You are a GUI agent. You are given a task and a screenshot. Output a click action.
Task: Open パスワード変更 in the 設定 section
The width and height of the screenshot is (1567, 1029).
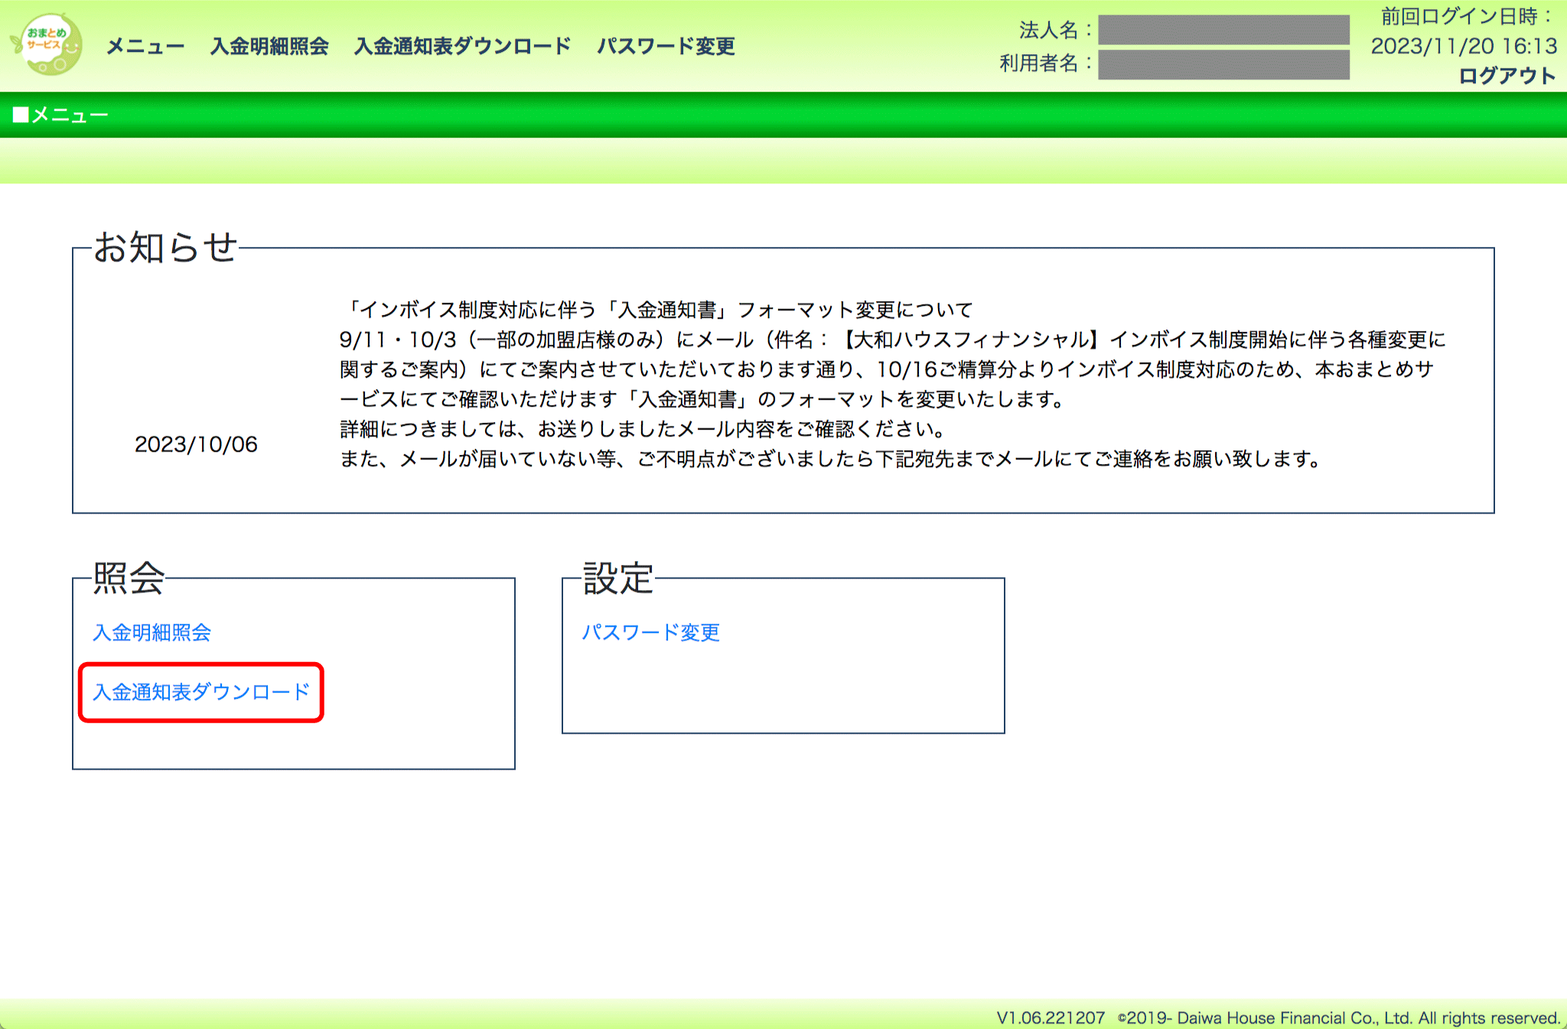point(650,633)
